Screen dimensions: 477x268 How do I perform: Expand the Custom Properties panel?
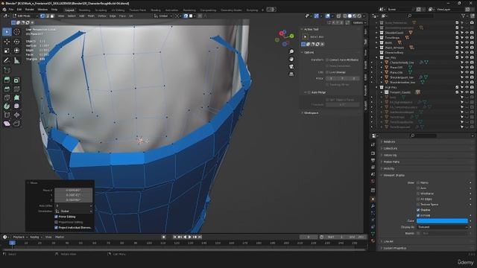[394, 248]
